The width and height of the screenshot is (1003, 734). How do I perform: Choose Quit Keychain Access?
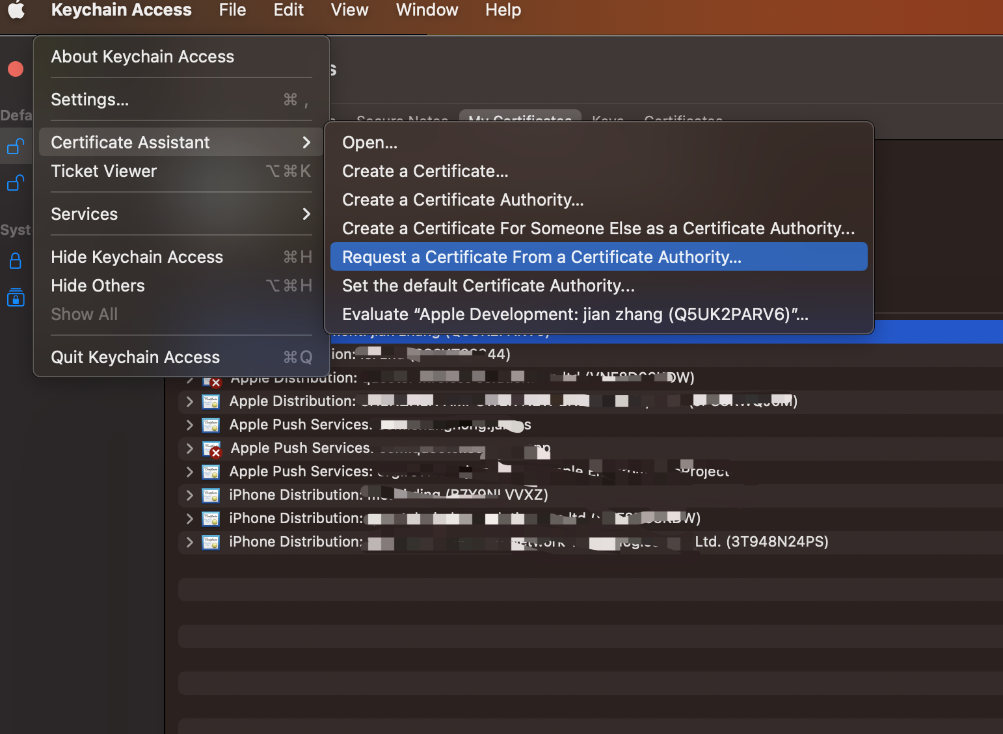pyautogui.click(x=181, y=357)
